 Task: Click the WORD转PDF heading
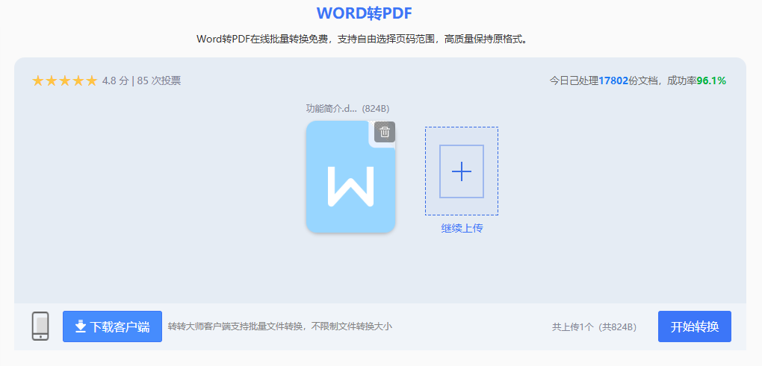[x=364, y=13]
